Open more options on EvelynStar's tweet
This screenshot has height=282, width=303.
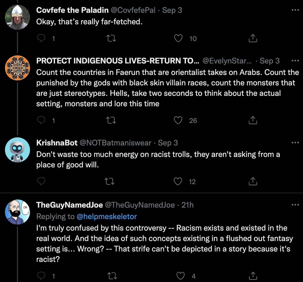(x=295, y=61)
